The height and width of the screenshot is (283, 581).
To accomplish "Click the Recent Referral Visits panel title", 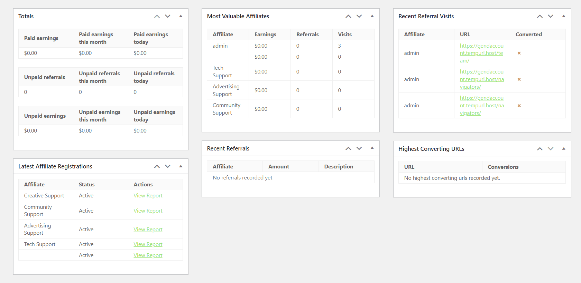I will pos(426,16).
